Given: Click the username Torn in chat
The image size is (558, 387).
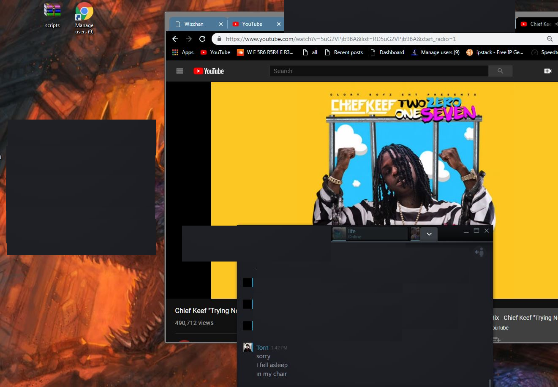Looking at the screenshot, I should pos(262,348).
